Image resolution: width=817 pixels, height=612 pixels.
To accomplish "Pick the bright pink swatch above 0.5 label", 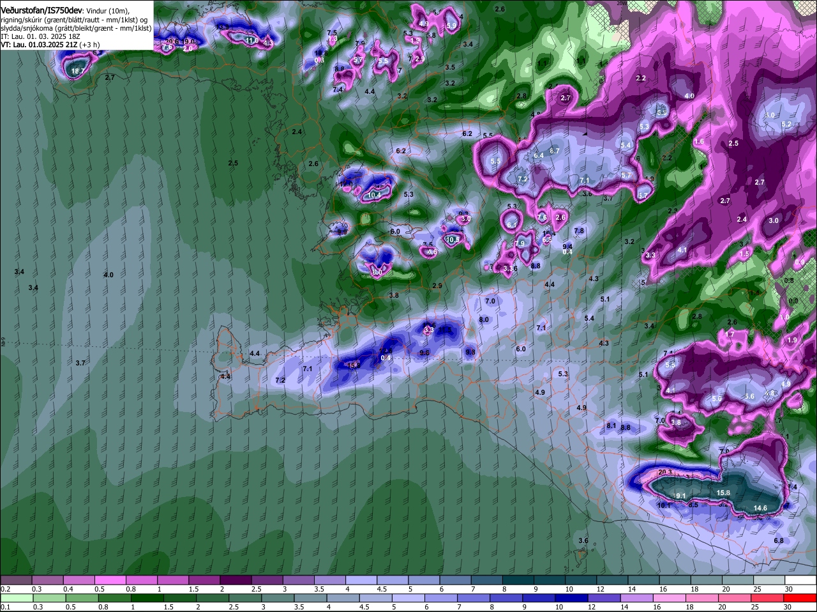I will coord(110,580).
